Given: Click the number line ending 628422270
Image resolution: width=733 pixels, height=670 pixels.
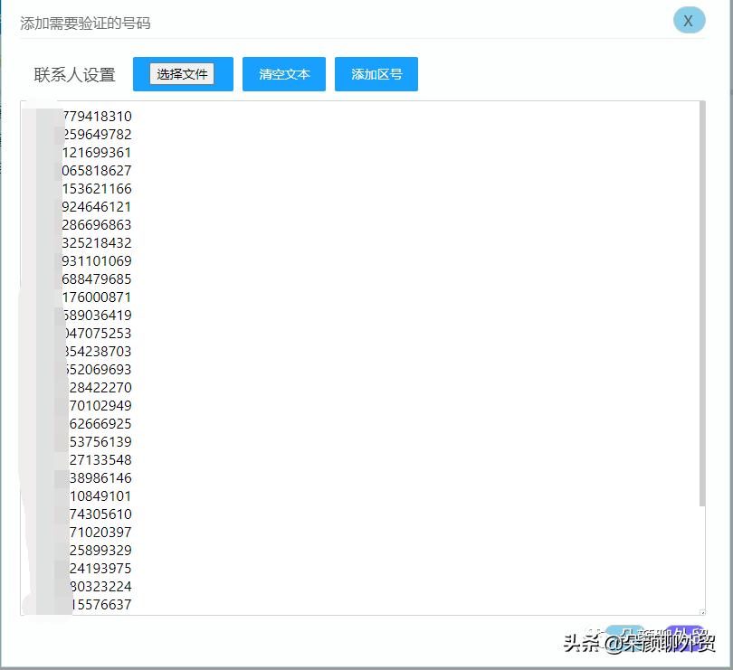Looking at the screenshot, I should pos(100,387).
